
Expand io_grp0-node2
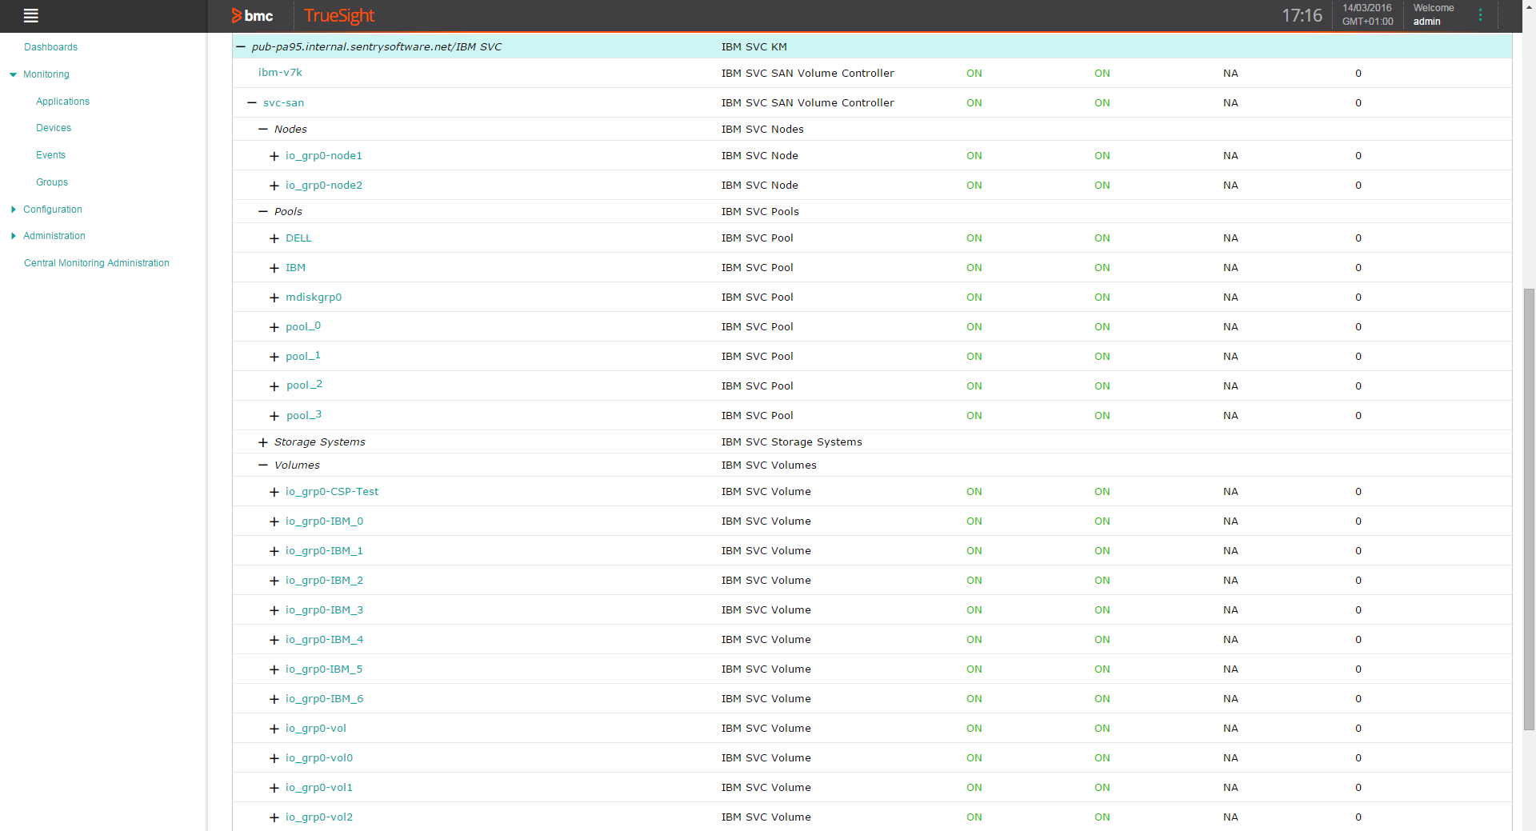(x=274, y=186)
